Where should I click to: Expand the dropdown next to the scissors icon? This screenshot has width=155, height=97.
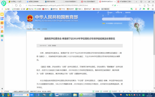click(138, 9)
